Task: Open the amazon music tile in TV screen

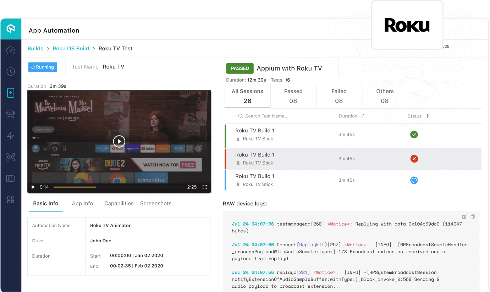Action: (132, 149)
